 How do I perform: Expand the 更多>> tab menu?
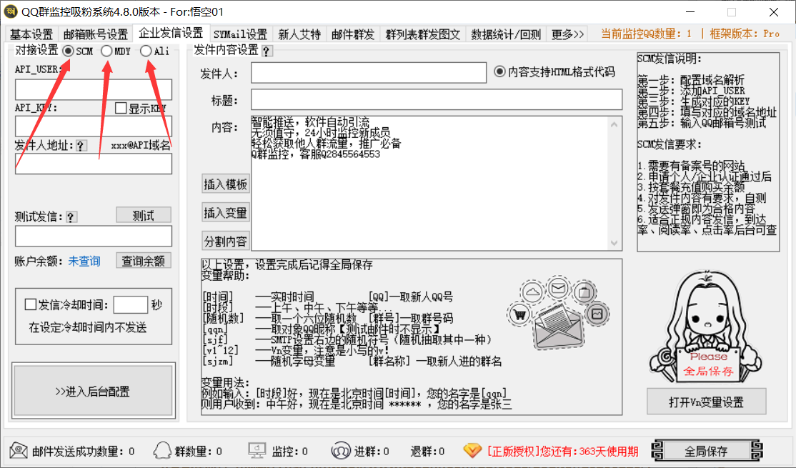(x=567, y=34)
